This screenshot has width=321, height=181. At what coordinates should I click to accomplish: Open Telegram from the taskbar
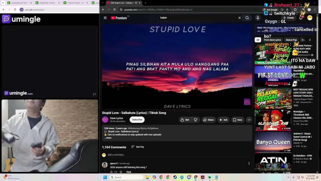tap(182, 177)
